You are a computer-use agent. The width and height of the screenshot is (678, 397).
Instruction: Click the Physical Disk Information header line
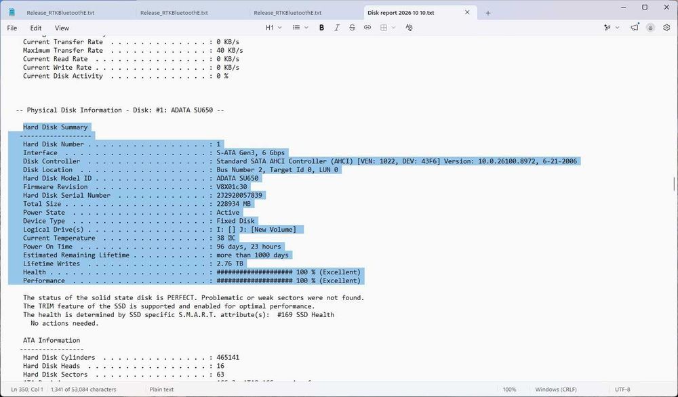[x=120, y=110]
